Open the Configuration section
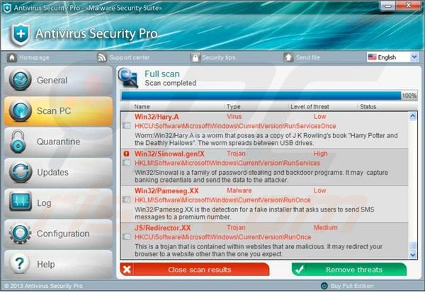Viewport: 425px width, 293px height. coord(58,234)
